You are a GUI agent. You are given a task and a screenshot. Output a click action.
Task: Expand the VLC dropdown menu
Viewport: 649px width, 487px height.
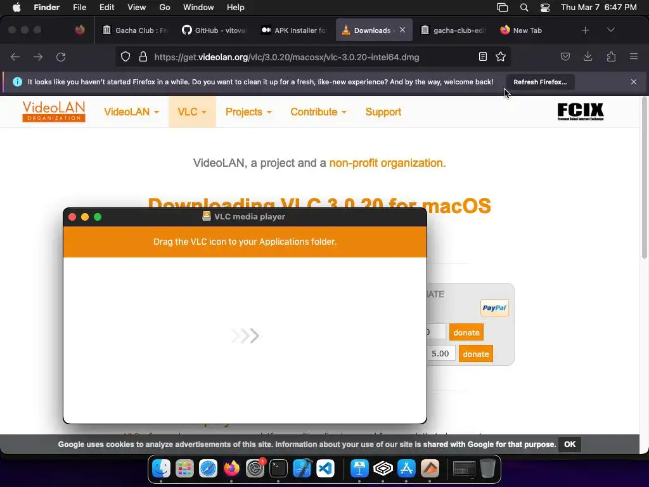click(192, 112)
